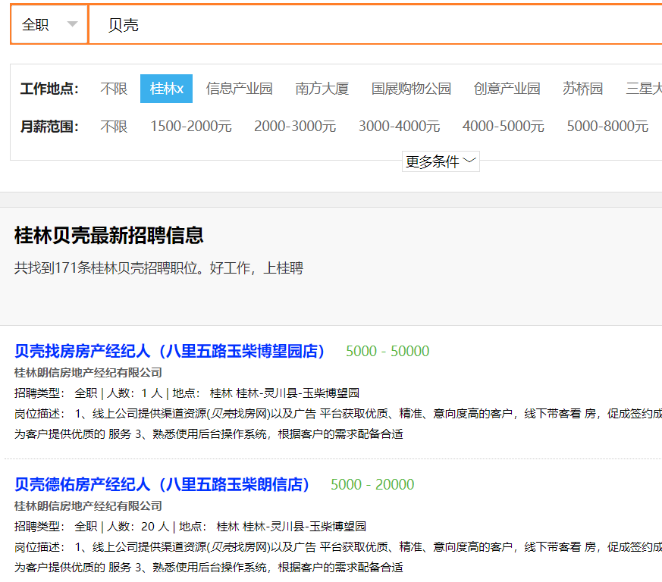Image resolution: width=662 pixels, height=582 pixels.
Task: Click the salary text 5000 - 50000
Action: (387, 351)
